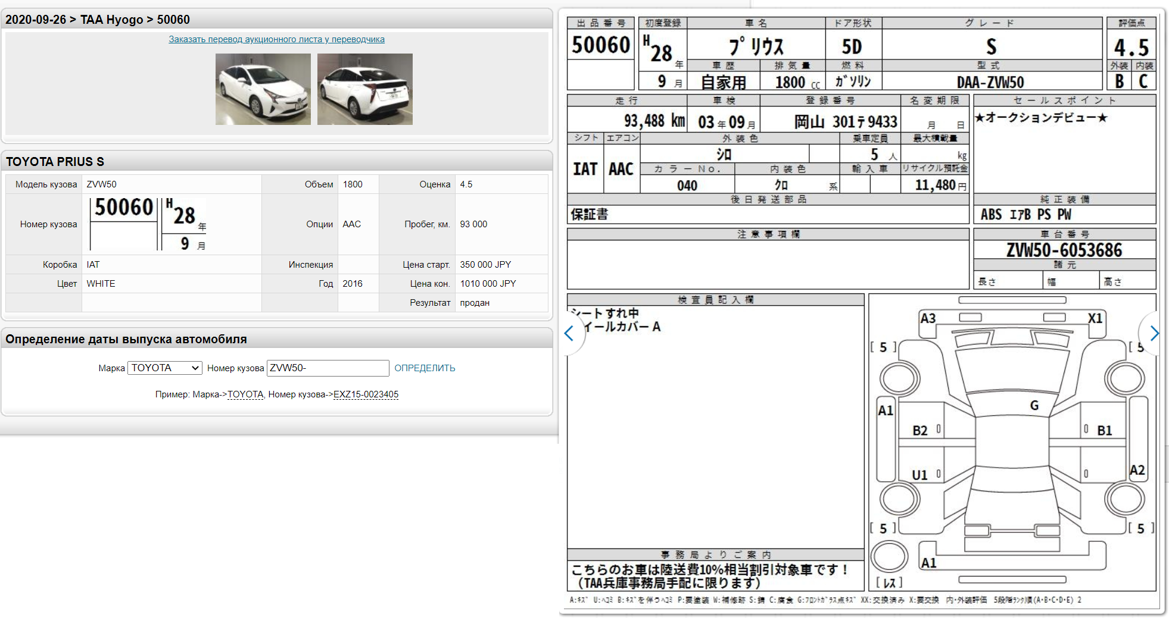Image resolution: width=1169 pixels, height=627 pixels.
Task: Select the grade value '4.5' in the table
Action: [x=466, y=184]
